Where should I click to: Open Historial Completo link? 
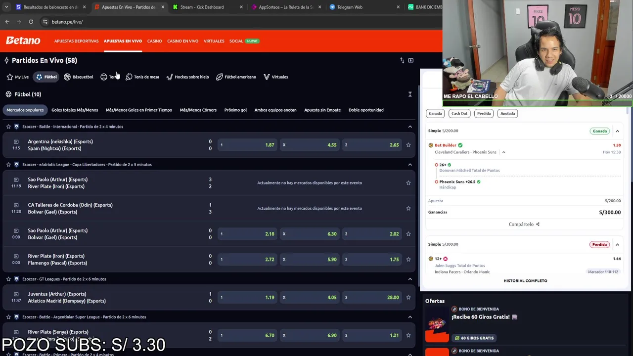525,281
